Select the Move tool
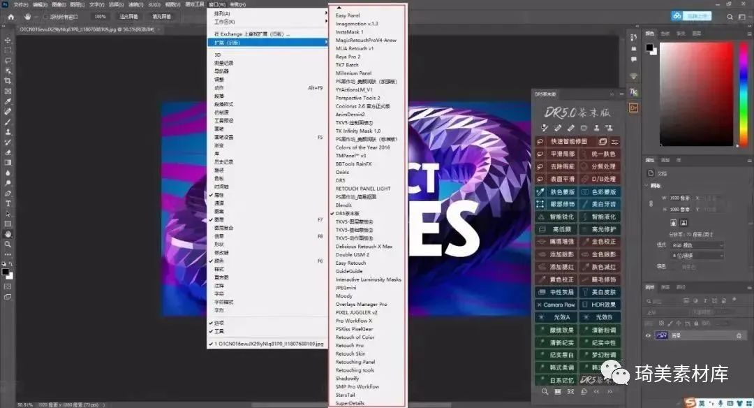754x408 pixels. (x=8, y=40)
